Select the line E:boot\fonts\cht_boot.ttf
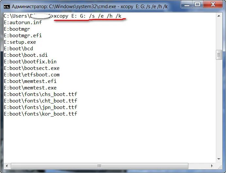Image resolution: width=226 pixels, height=173 pixels. (x=40, y=101)
